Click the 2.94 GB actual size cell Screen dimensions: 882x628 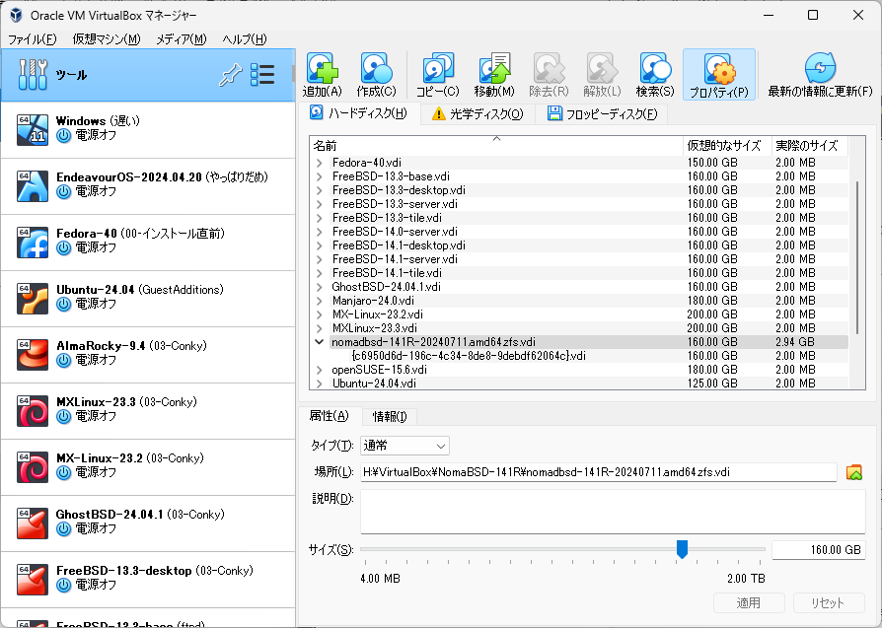click(795, 342)
